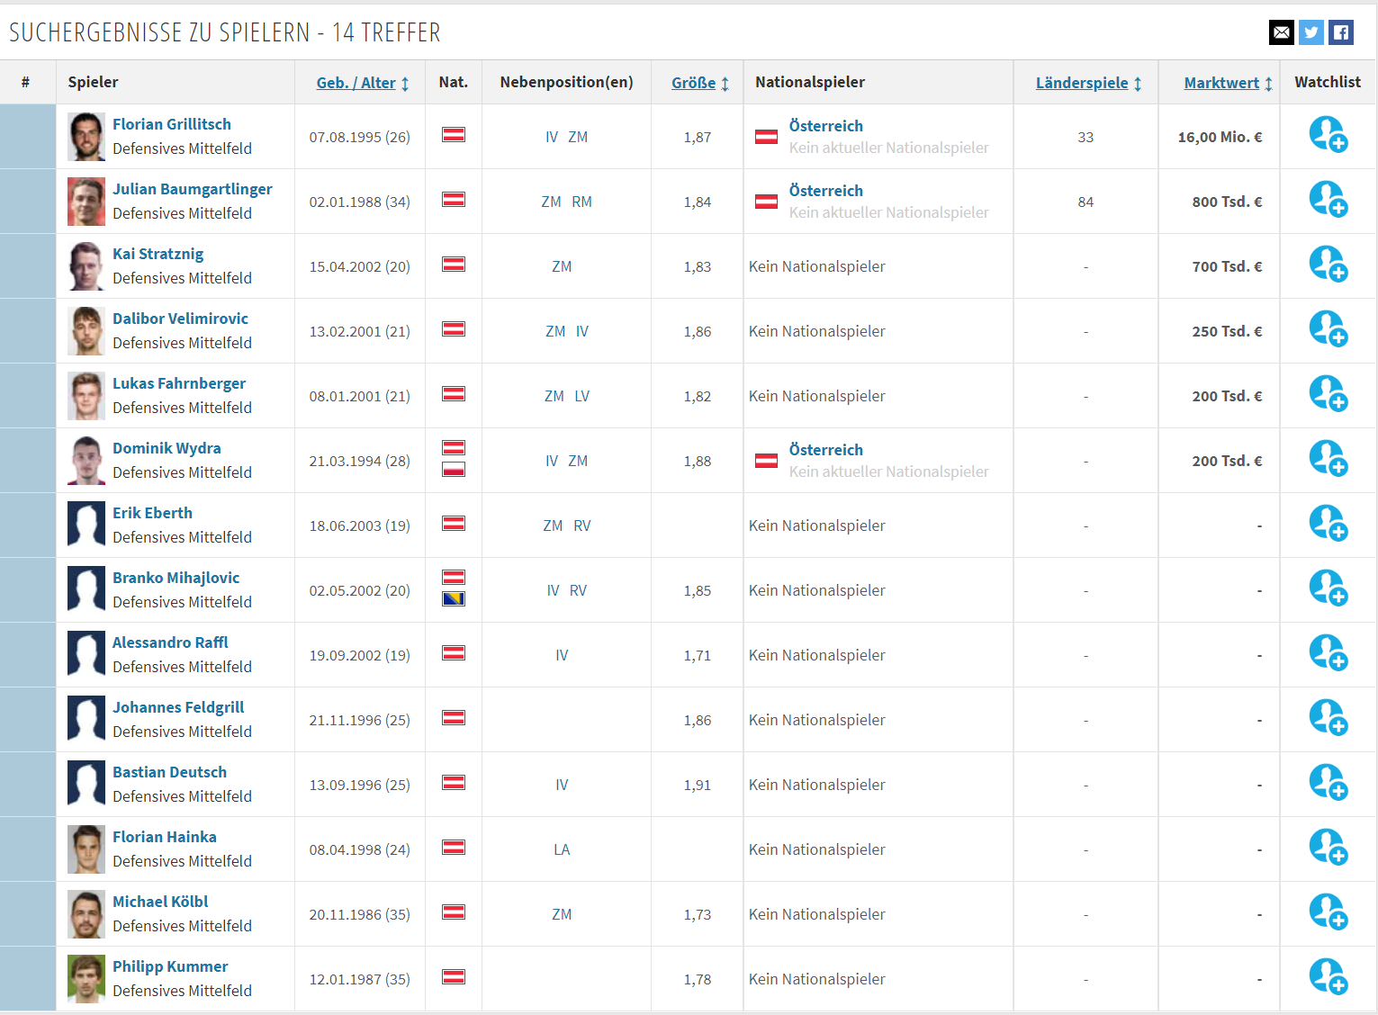The width and height of the screenshot is (1378, 1015).
Task: Add Philipp Kummer to watchlist
Action: (1328, 977)
